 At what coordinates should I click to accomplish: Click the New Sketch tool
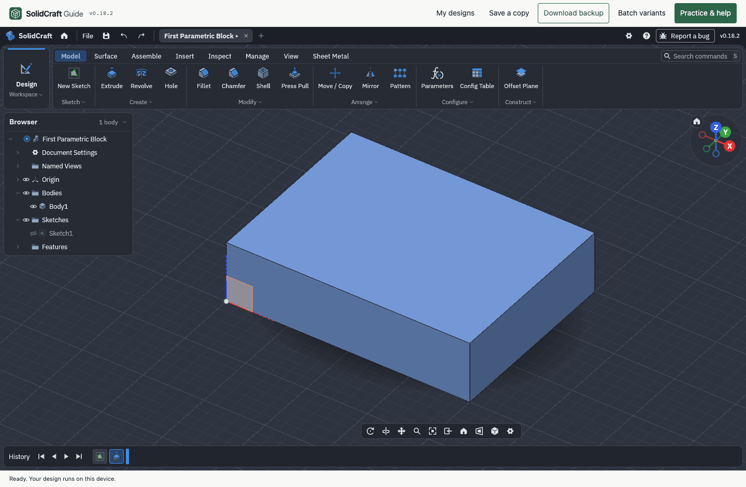[x=74, y=79]
